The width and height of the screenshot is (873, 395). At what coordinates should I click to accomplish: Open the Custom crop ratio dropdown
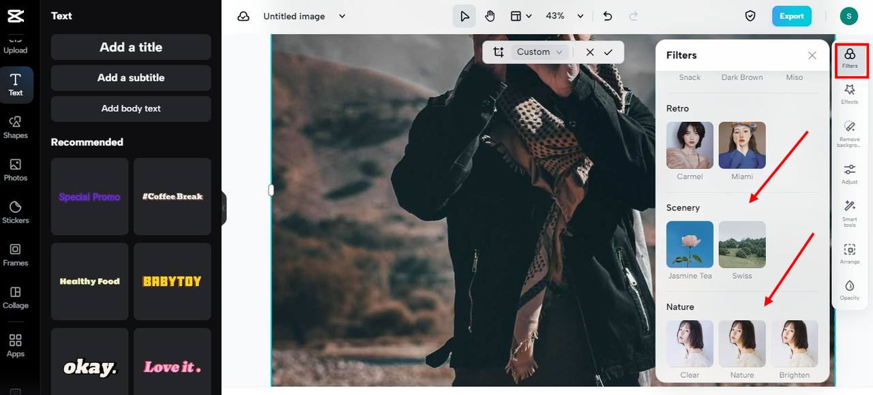pyautogui.click(x=538, y=52)
